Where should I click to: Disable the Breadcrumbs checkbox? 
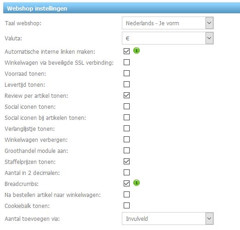point(126,184)
